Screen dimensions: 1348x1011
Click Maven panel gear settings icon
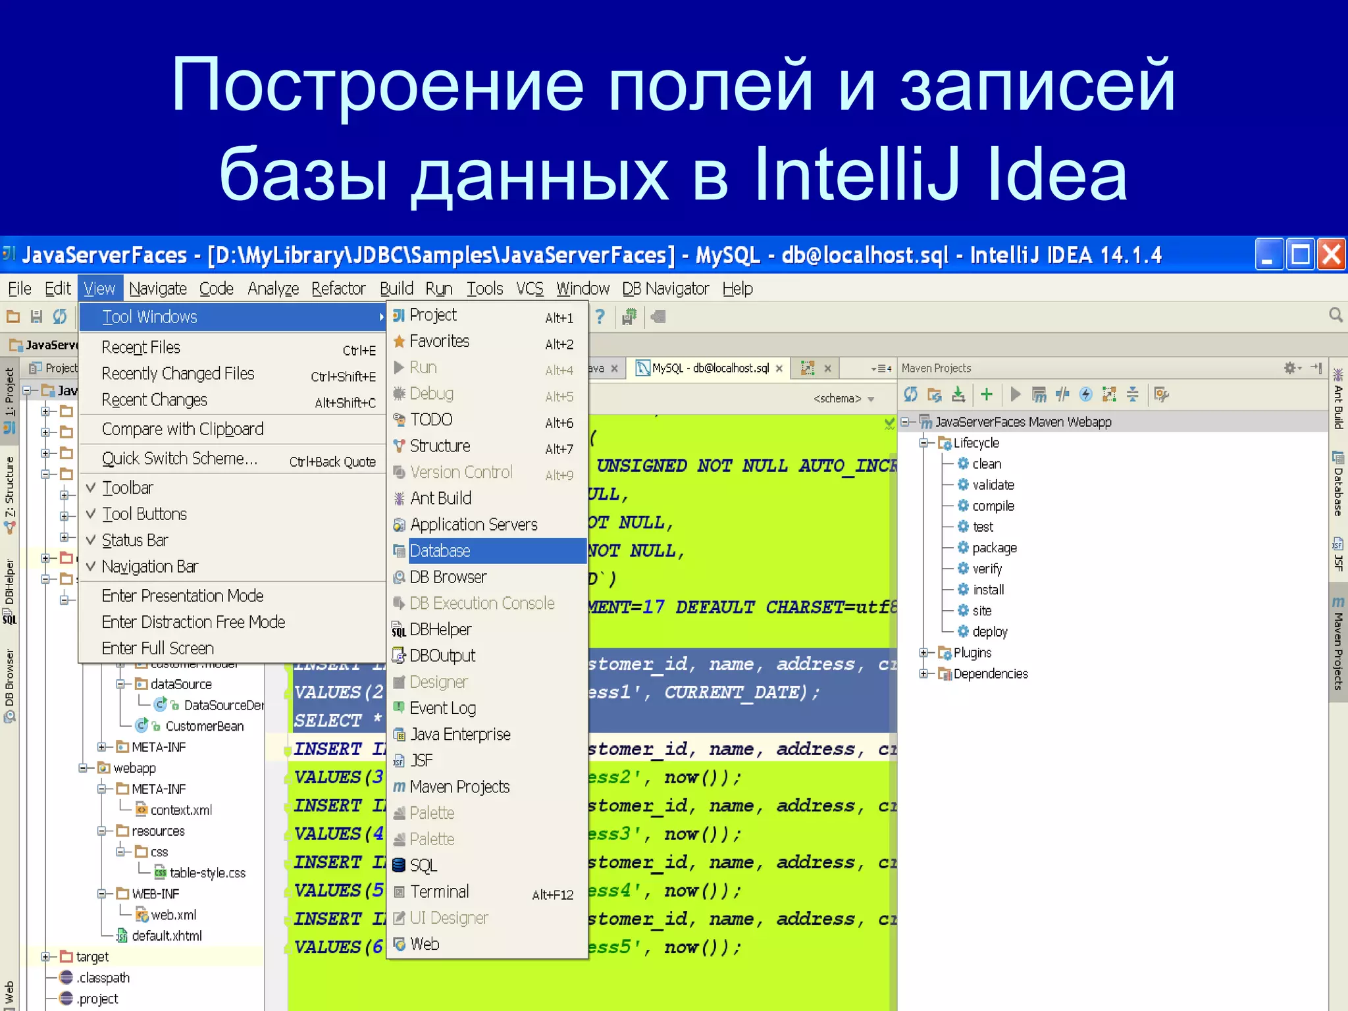pos(1290,368)
